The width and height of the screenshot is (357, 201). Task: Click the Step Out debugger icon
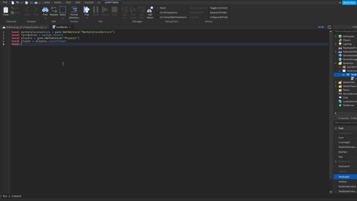[142, 9]
